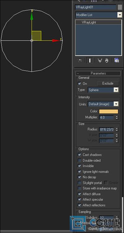Image resolution: width=124 pixels, height=233 pixels.
Task: Open the intensity Units dropdown
Action: point(116,104)
